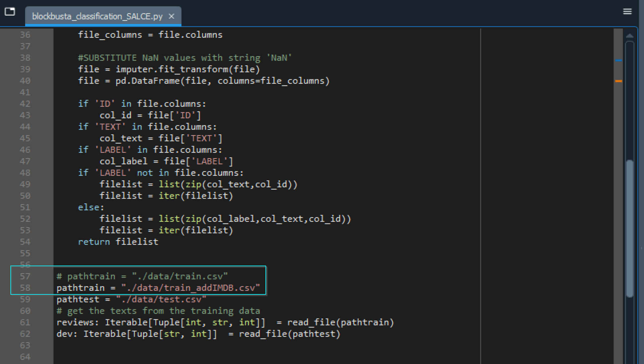Click line number 42 in the gutter
Screen dimensions: 644x364
tap(25, 104)
